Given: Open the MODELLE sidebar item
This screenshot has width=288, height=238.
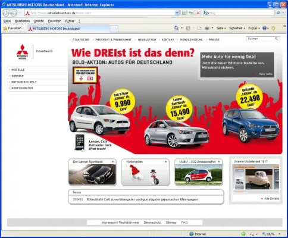Looking at the screenshot, I should click(18, 70).
